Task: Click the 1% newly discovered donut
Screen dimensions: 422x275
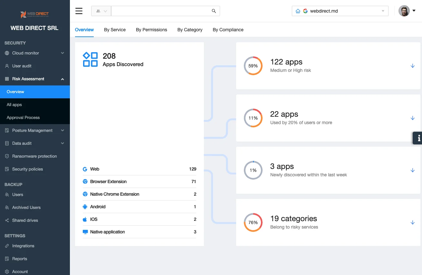Action: [x=253, y=170]
